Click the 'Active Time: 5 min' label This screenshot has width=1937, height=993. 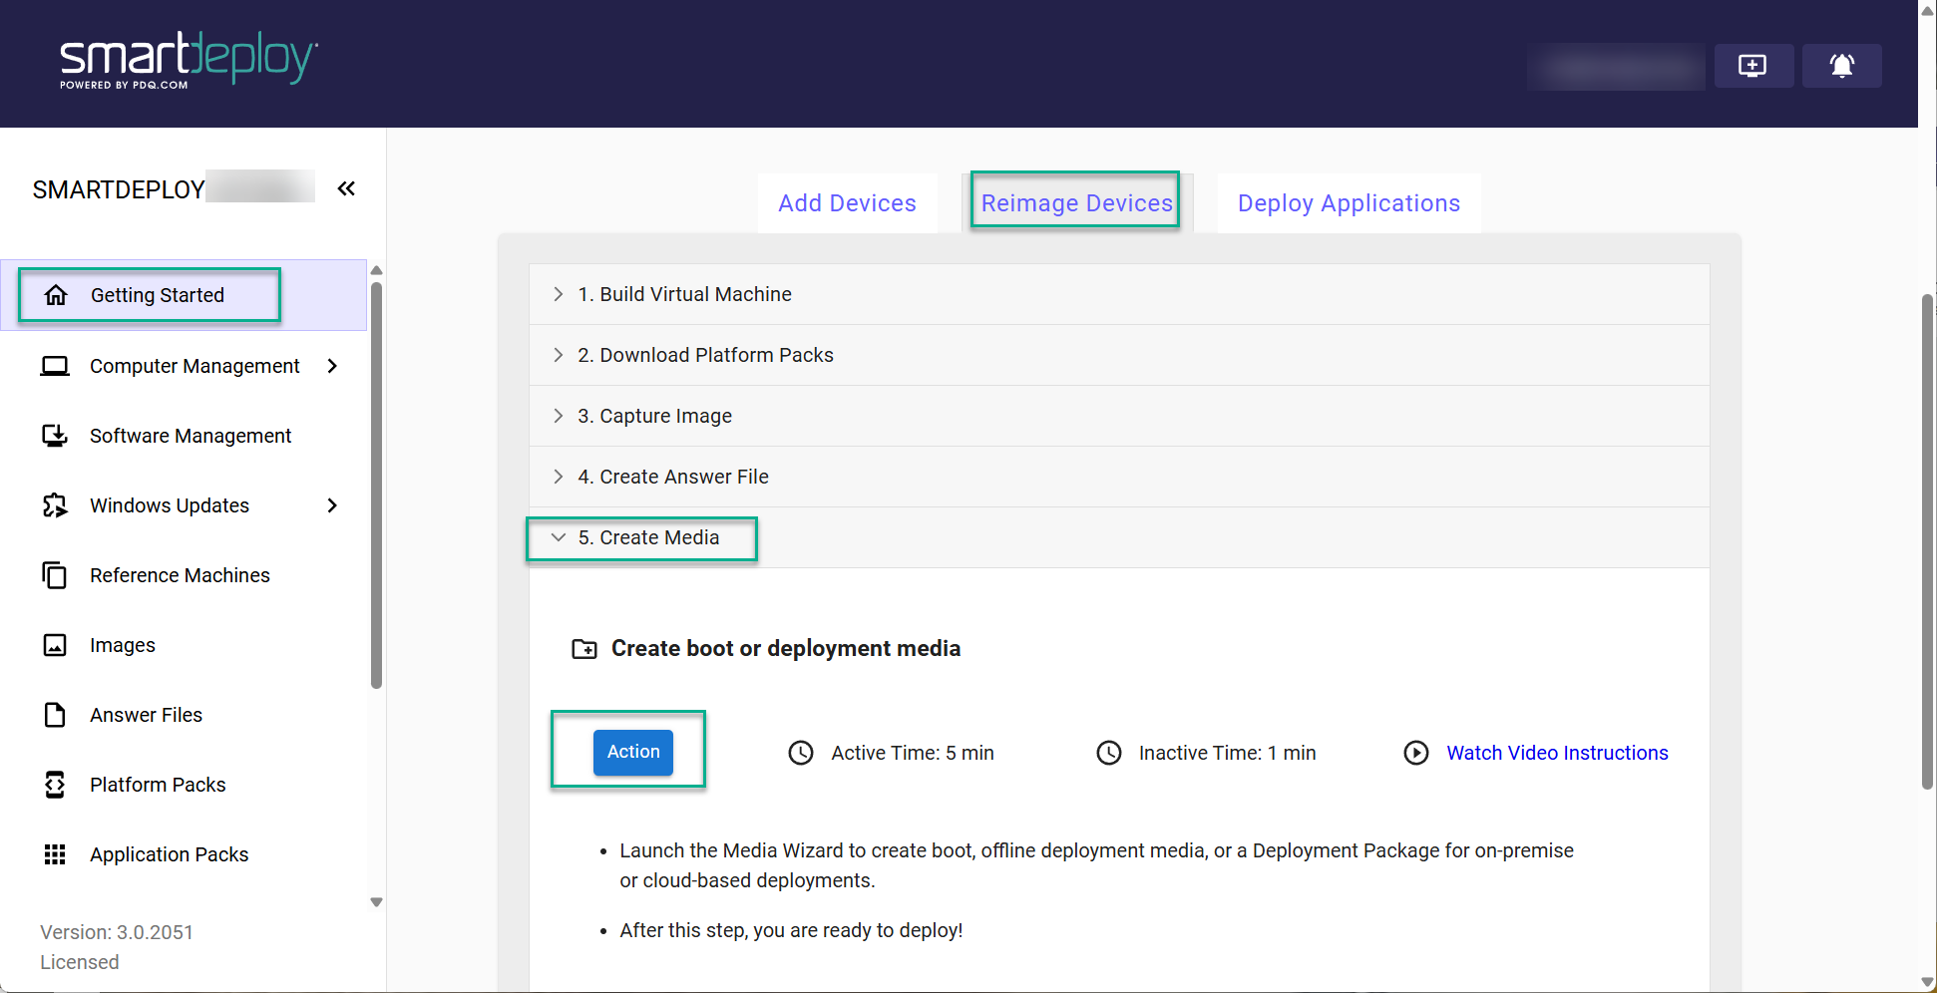coord(913,753)
